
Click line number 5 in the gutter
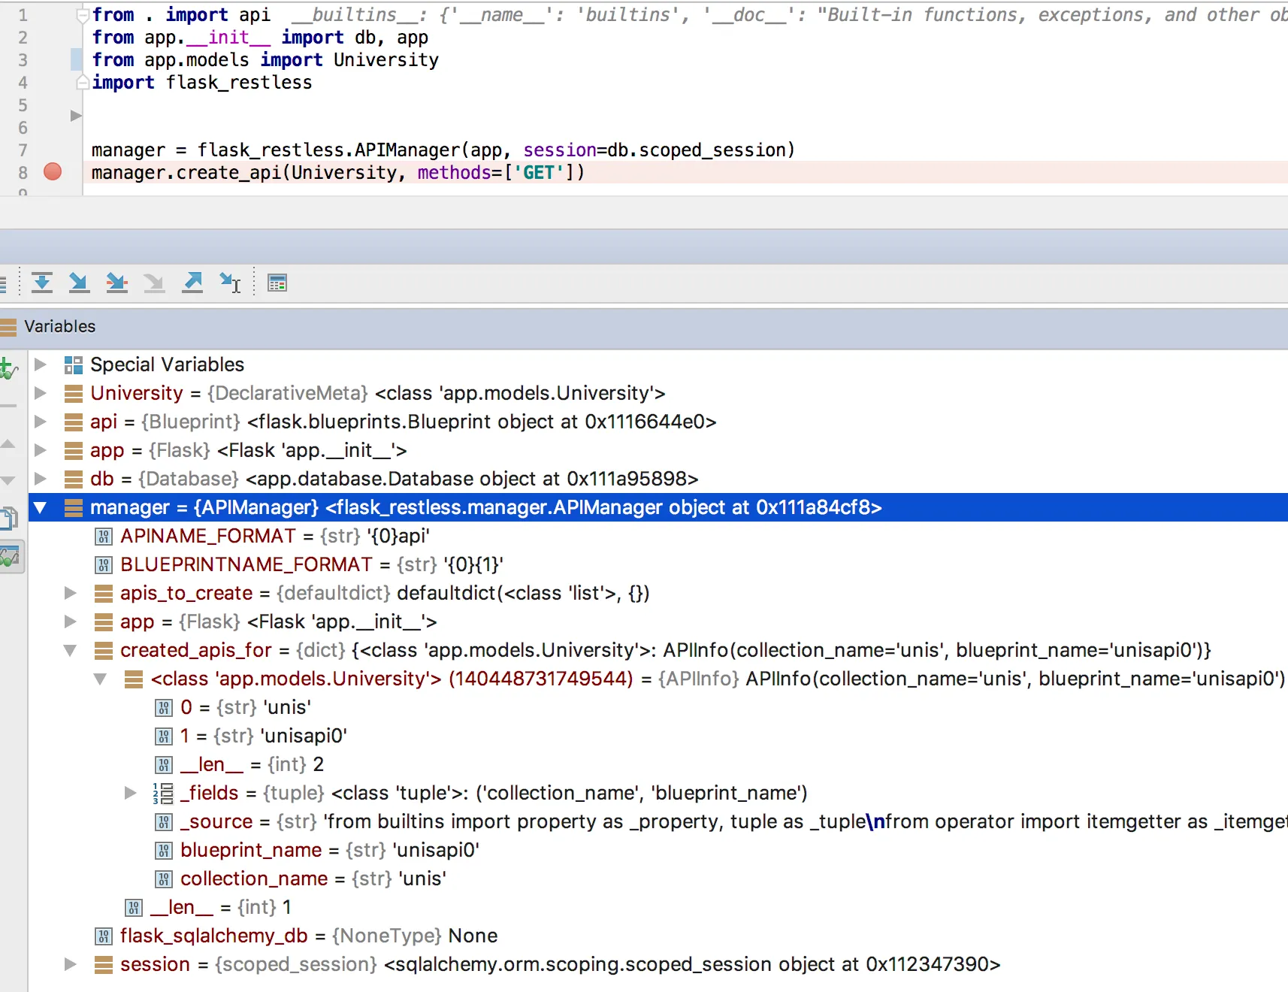point(23,105)
